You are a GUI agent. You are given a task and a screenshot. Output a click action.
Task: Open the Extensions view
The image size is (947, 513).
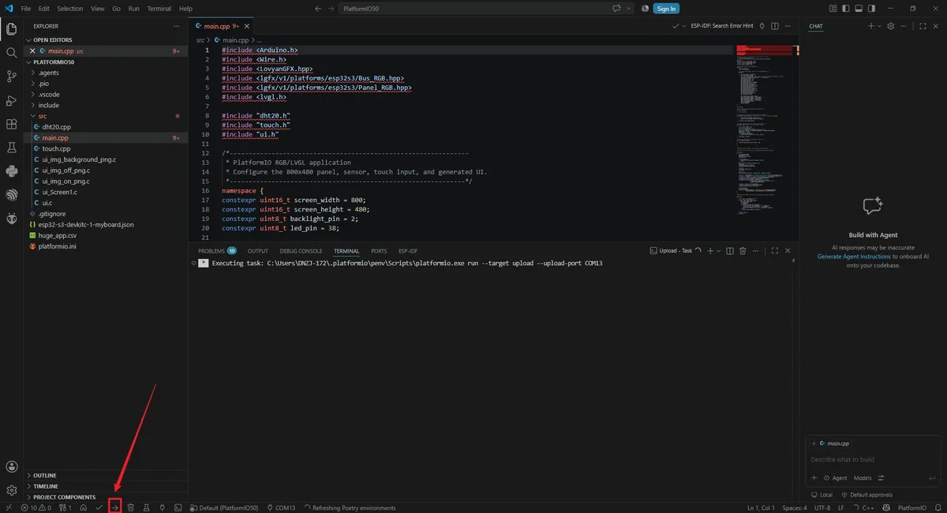pyautogui.click(x=12, y=124)
